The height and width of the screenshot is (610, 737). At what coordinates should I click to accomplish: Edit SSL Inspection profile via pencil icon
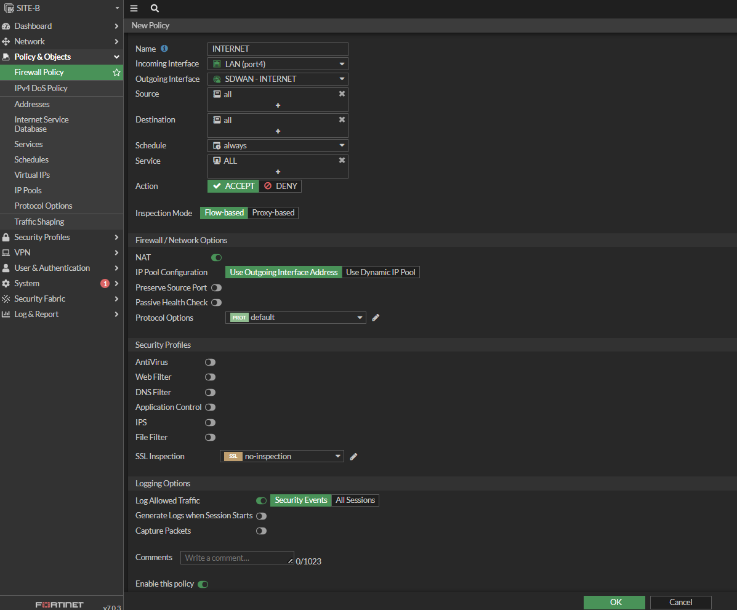(x=353, y=457)
